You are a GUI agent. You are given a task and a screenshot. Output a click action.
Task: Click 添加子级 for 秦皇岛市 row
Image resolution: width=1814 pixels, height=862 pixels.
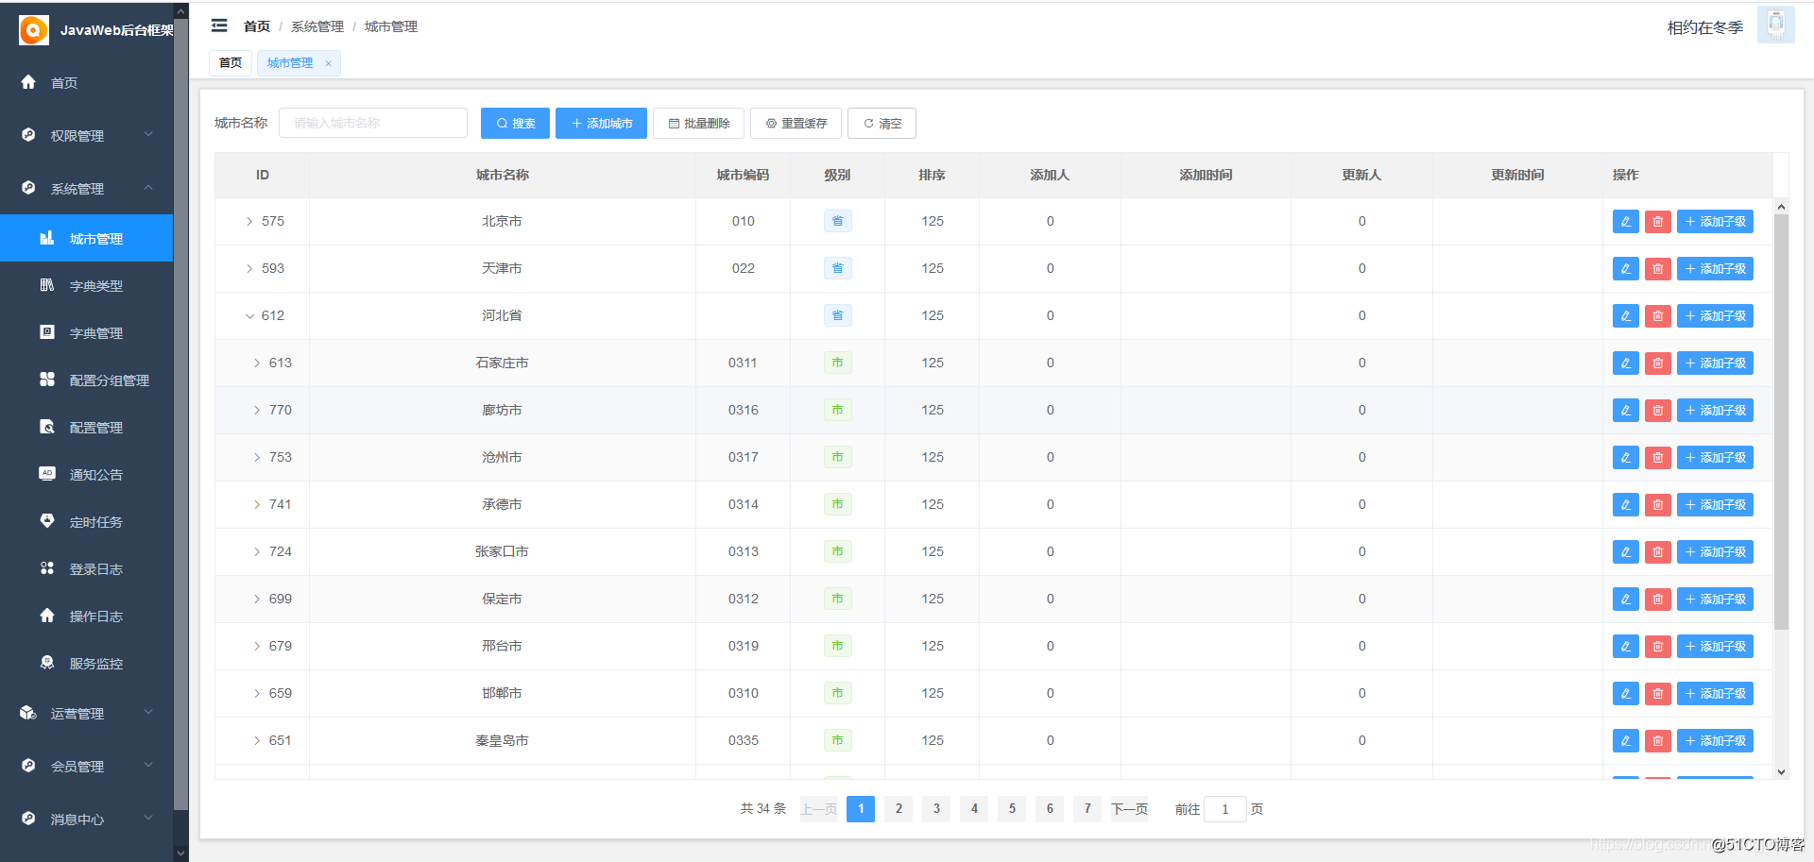point(1715,741)
